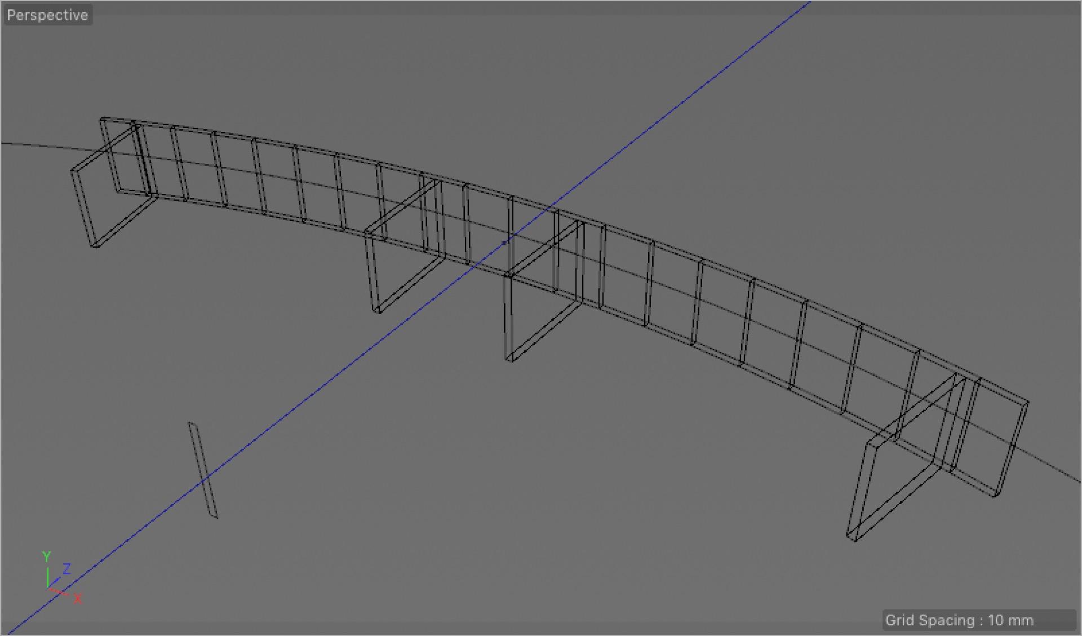Click the blue Z axis gizmo label
This screenshot has height=636, width=1082.
[x=66, y=568]
